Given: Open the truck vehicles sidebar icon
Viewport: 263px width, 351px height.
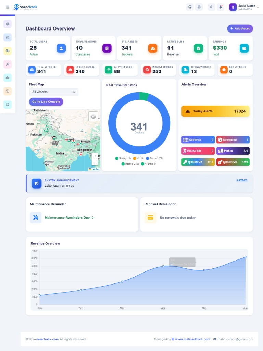Looking at the screenshot, I should click(8, 51).
